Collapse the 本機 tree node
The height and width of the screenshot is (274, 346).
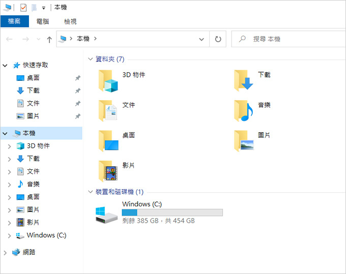pos(5,133)
